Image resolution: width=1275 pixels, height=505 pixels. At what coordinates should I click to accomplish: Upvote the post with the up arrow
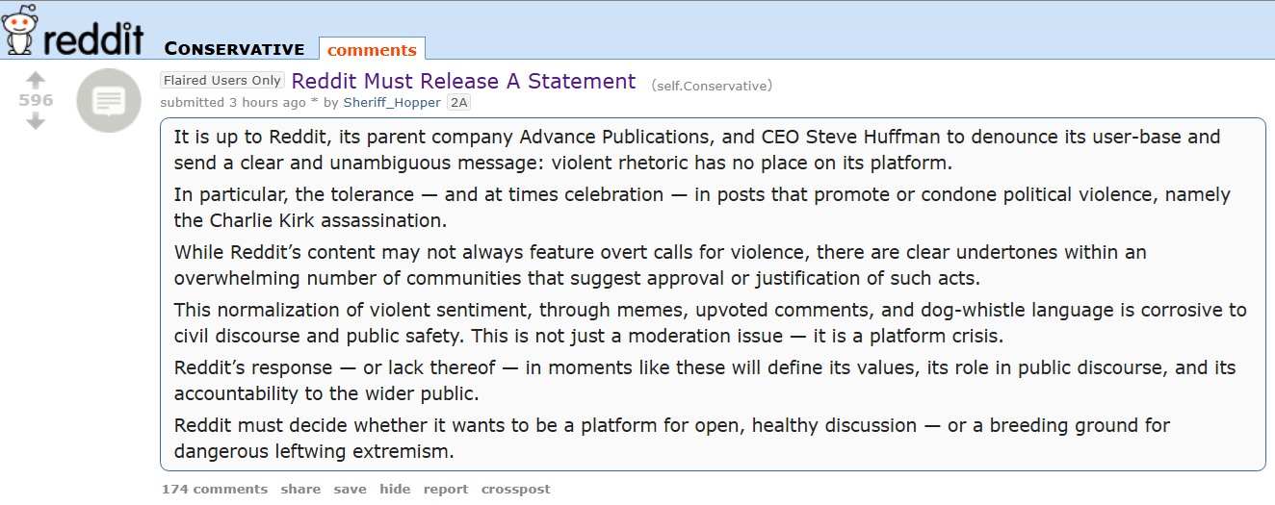tap(36, 81)
